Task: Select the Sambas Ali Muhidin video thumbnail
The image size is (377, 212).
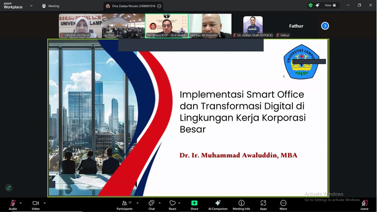Action: (210, 26)
